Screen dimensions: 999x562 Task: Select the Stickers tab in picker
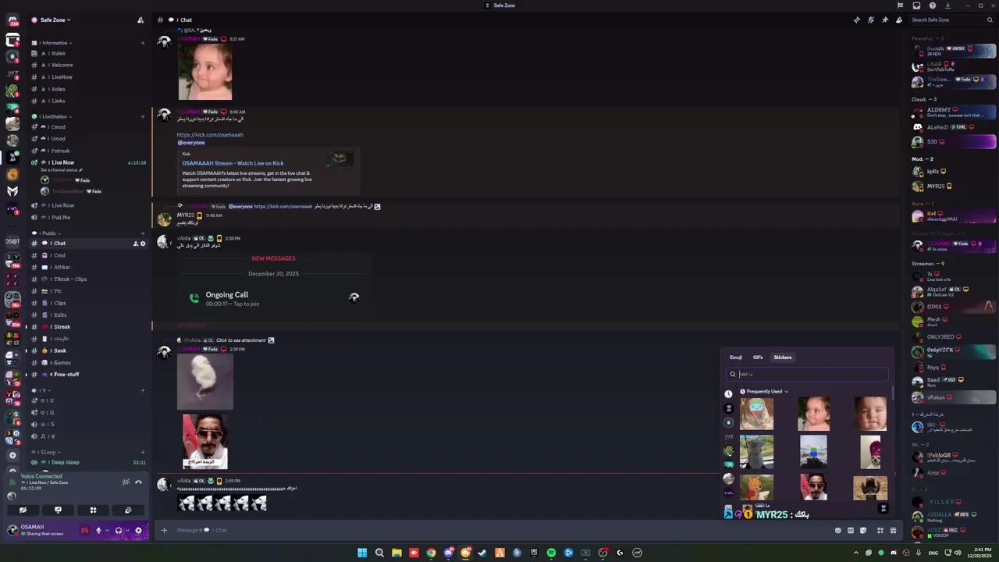[x=782, y=357]
